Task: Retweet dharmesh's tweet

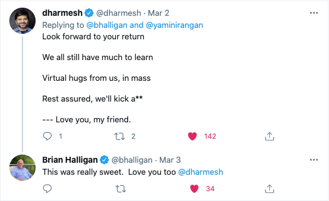Action: [x=119, y=137]
